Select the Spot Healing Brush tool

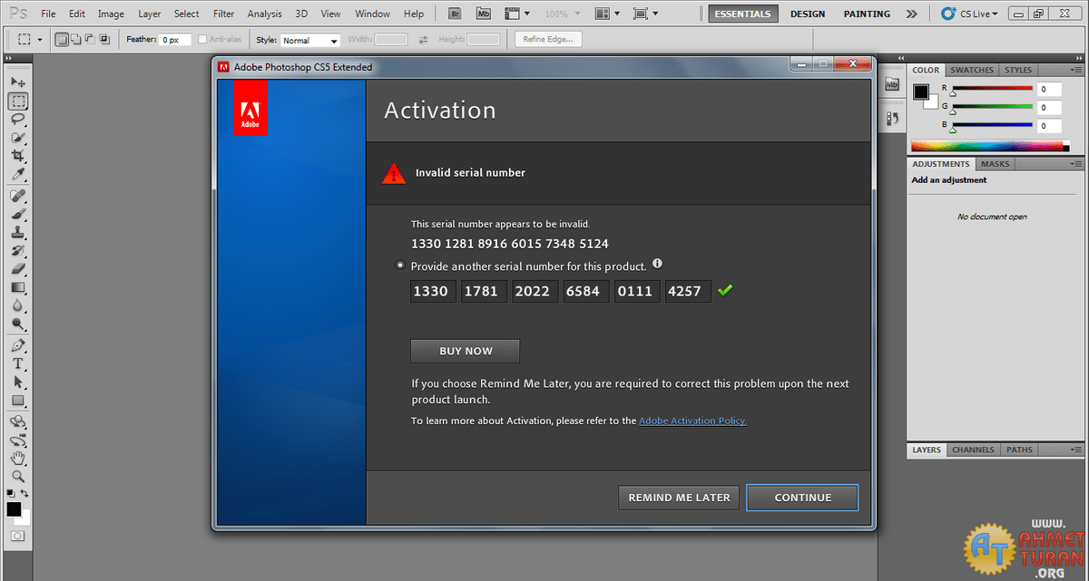click(x=18, y=196)
